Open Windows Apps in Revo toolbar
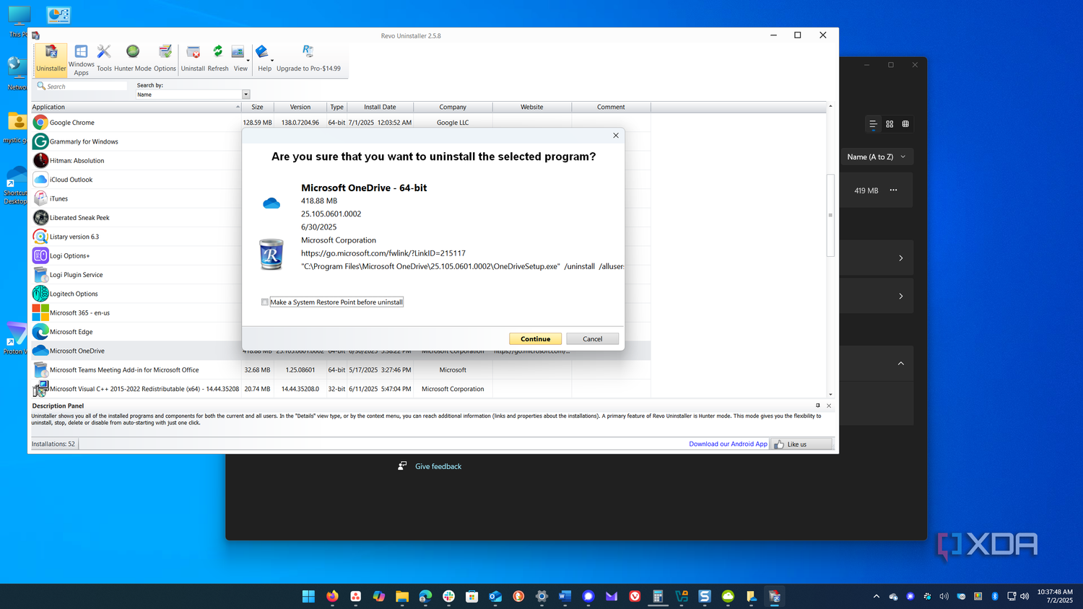1083x609 pixels. (x=82, y=59)
